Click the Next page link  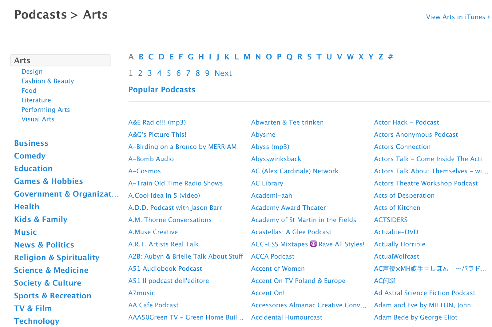coord(223,73)
